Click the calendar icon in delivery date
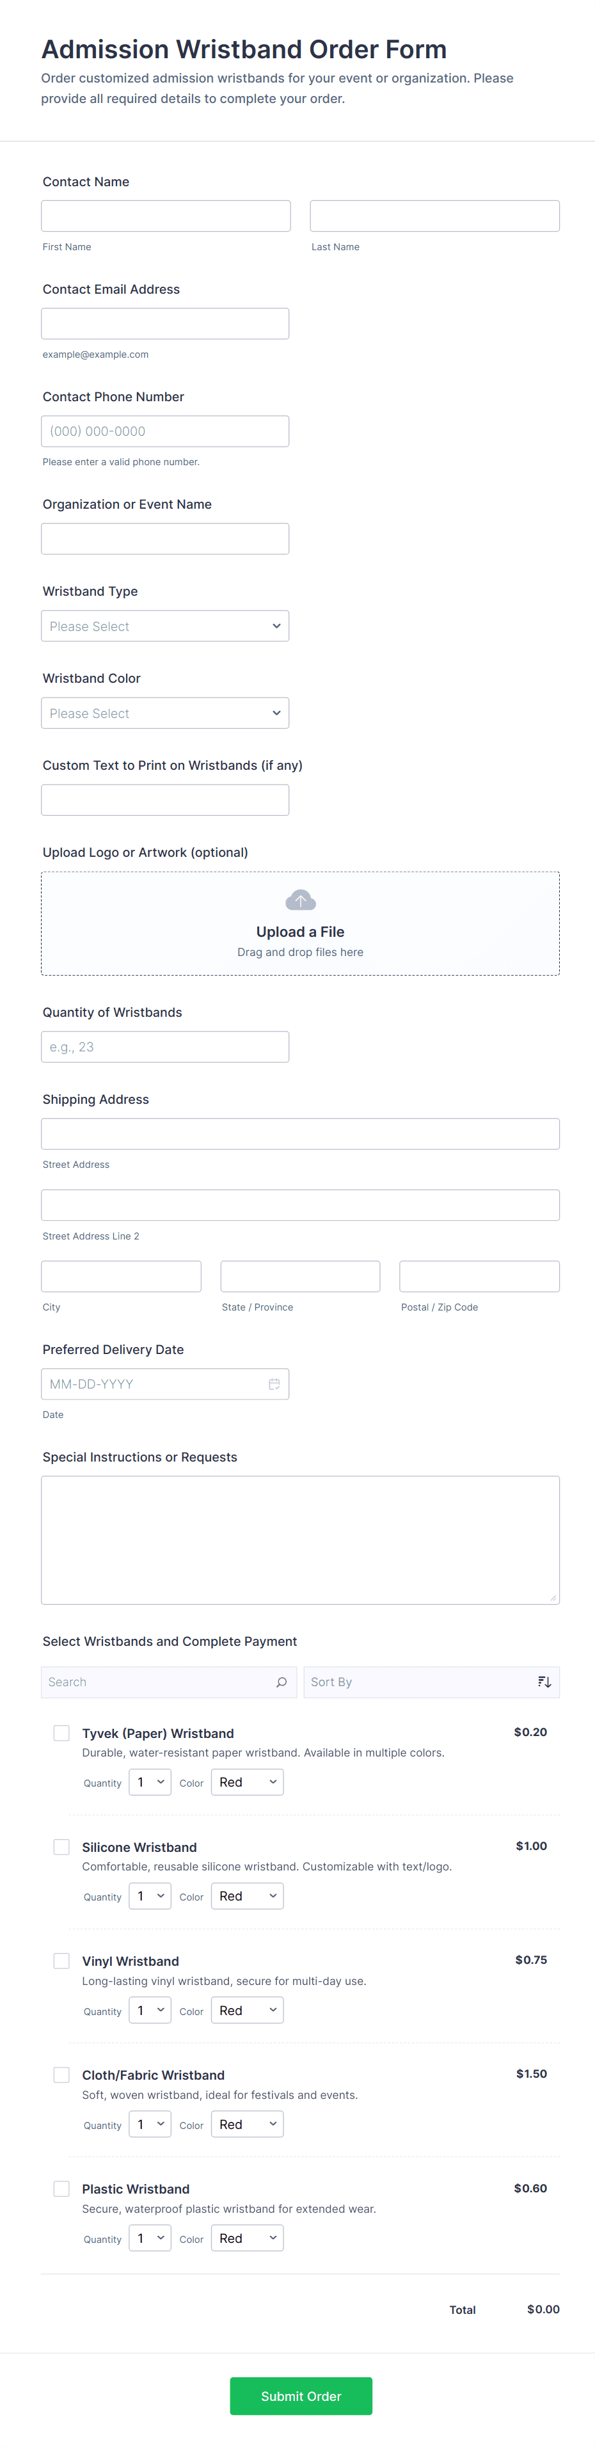 274,1384
